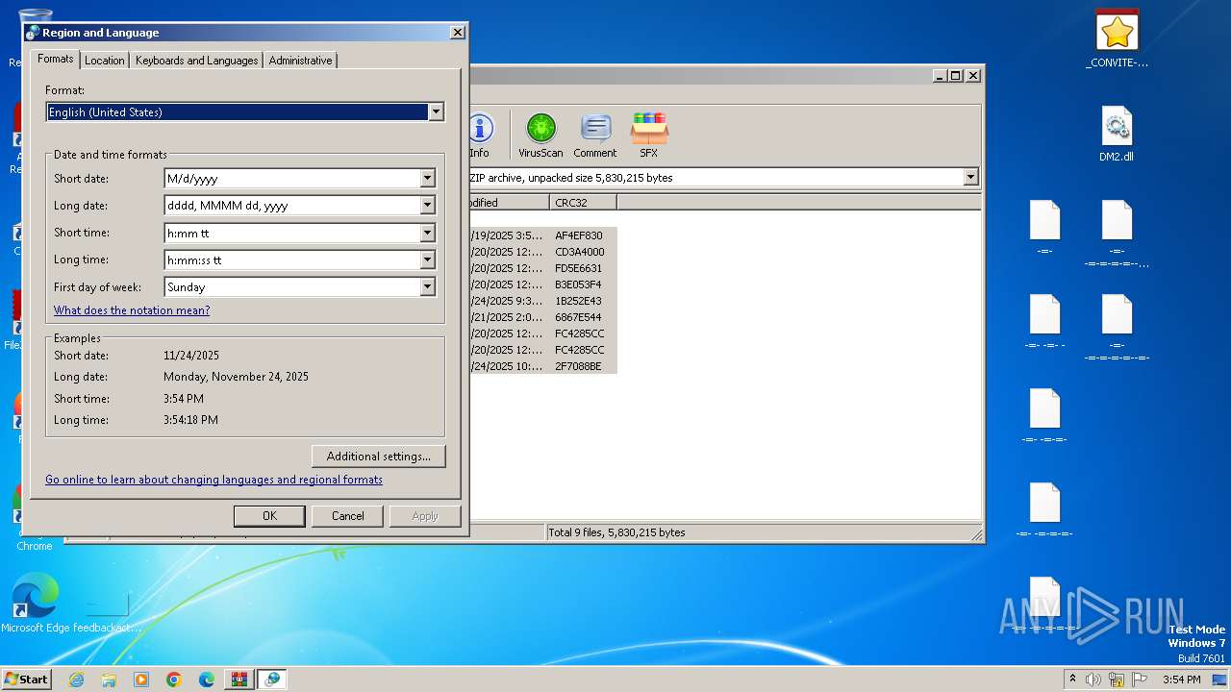Click the Region and Language taskbar button
Image resolution: width=1231 pixels, height=692 pixels.
coord(272,680)
